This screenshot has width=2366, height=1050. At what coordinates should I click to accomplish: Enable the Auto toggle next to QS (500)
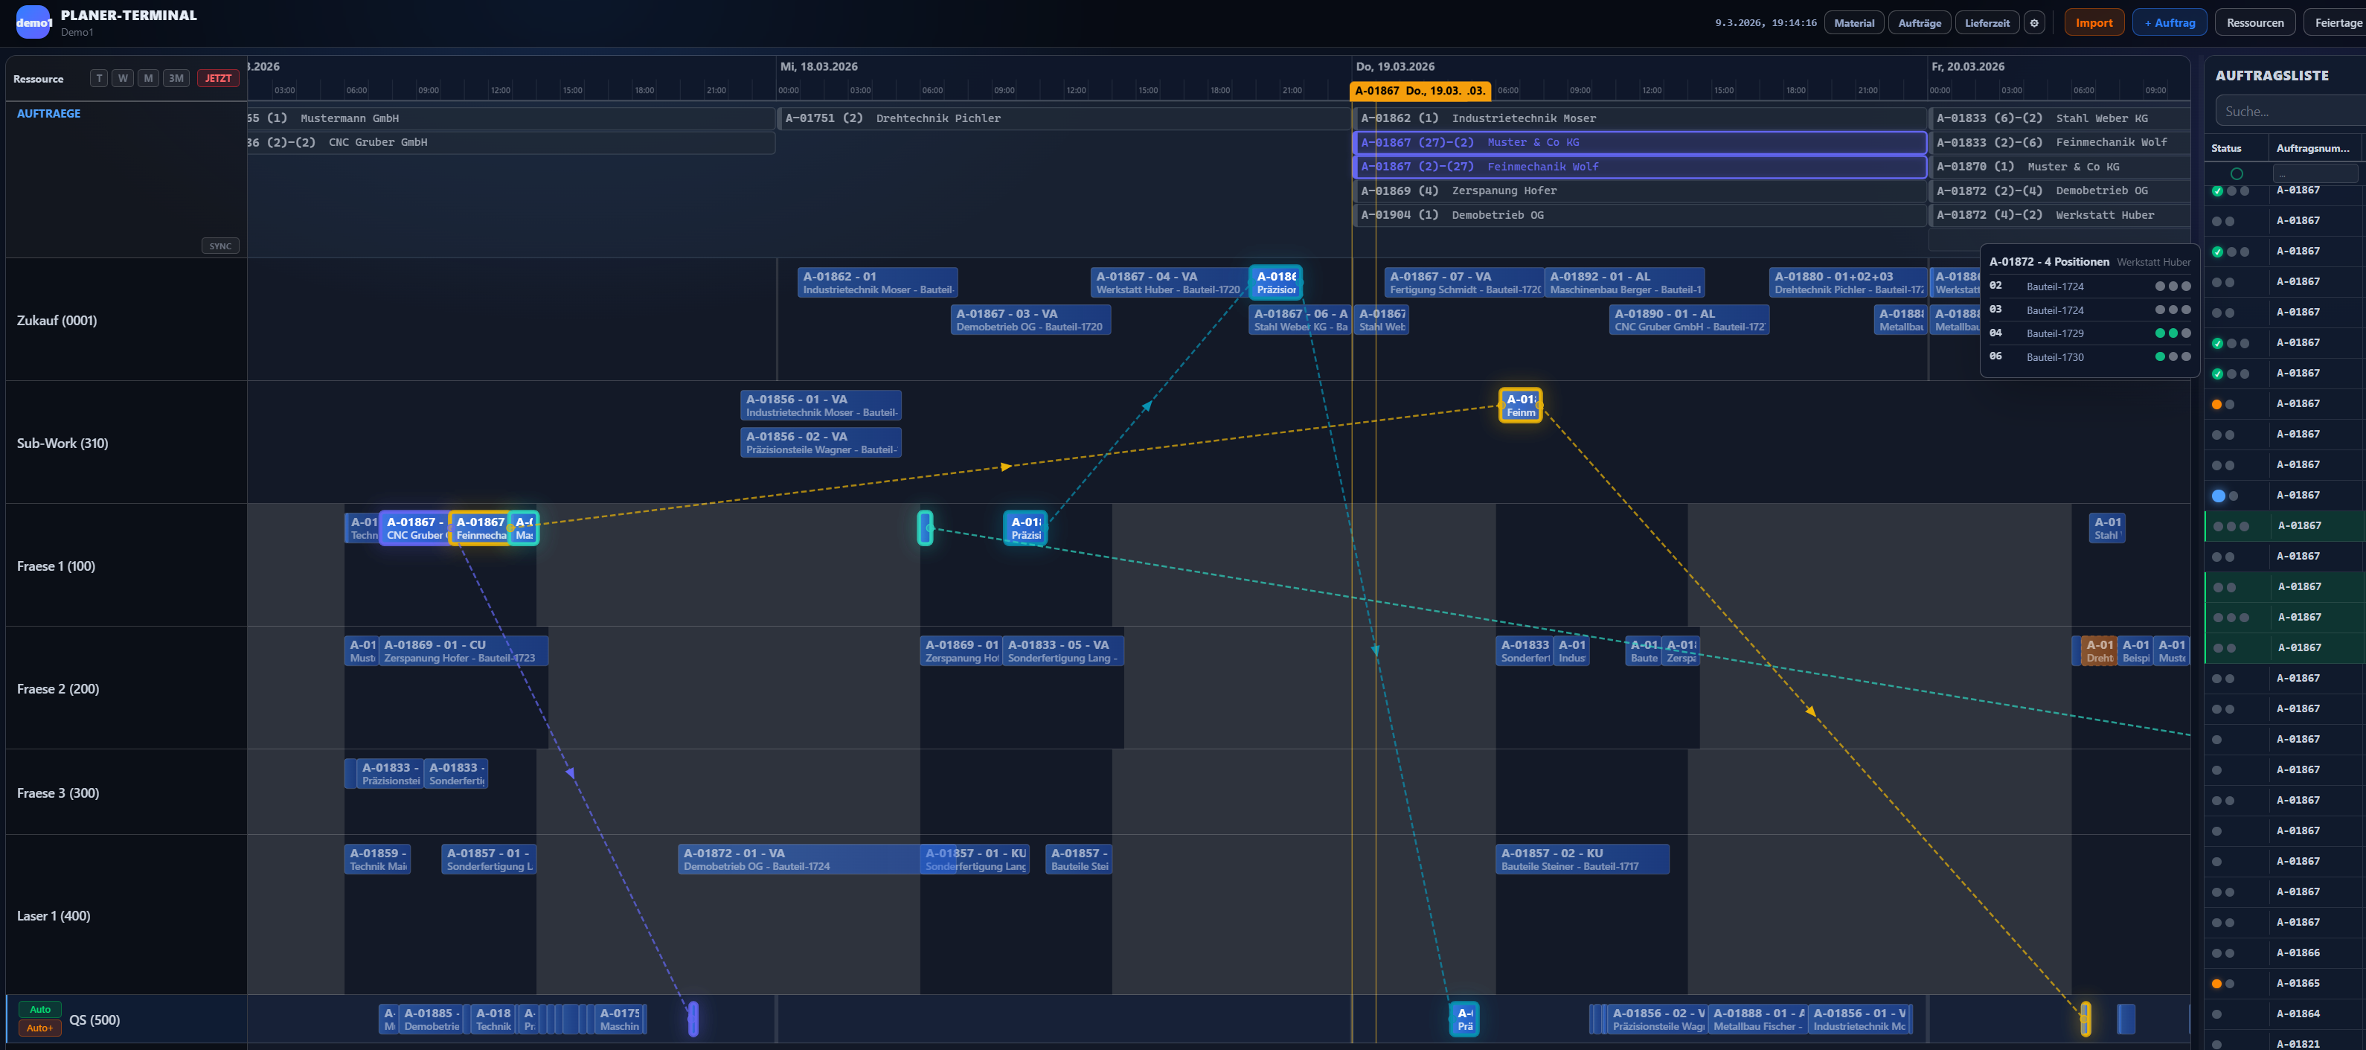[x=39, y=1008]
